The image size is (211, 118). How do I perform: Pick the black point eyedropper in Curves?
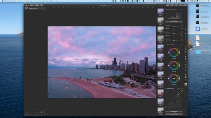click(178, 88)
